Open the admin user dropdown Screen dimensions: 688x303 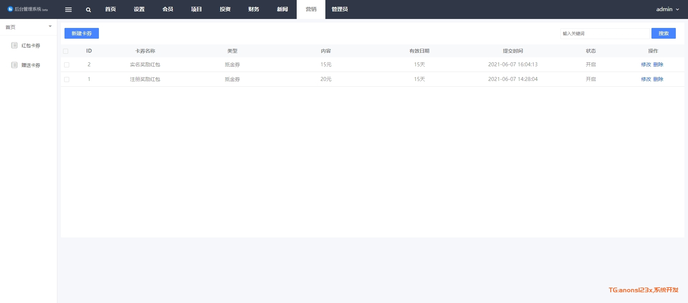(x=667, y=9)
